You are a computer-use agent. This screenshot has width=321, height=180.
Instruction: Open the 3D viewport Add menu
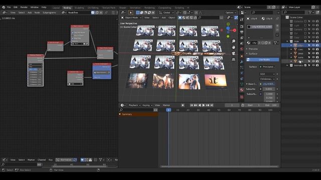pos(164,18)
